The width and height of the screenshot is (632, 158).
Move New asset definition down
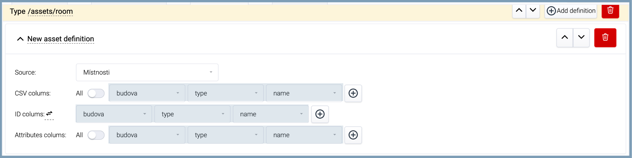581,37
